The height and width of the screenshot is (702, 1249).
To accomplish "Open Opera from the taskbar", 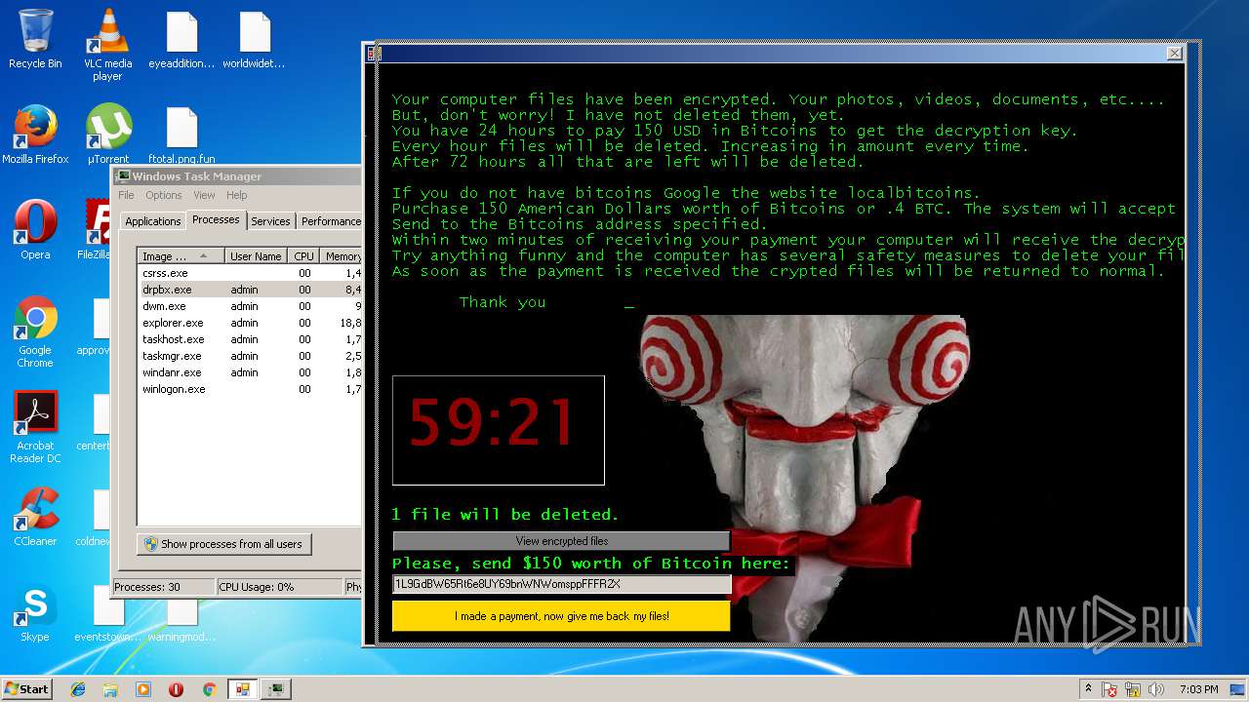I will point(176,689).
